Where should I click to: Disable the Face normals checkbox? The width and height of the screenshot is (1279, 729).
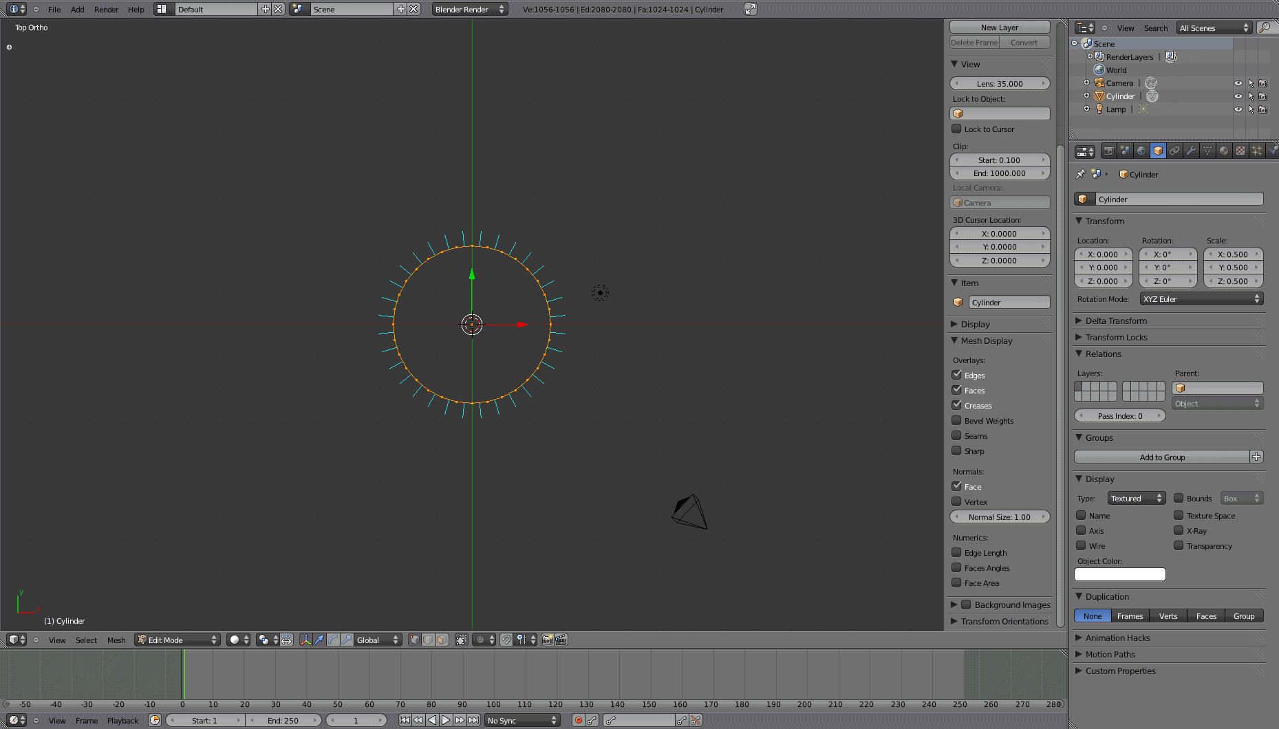coord(956,486)
